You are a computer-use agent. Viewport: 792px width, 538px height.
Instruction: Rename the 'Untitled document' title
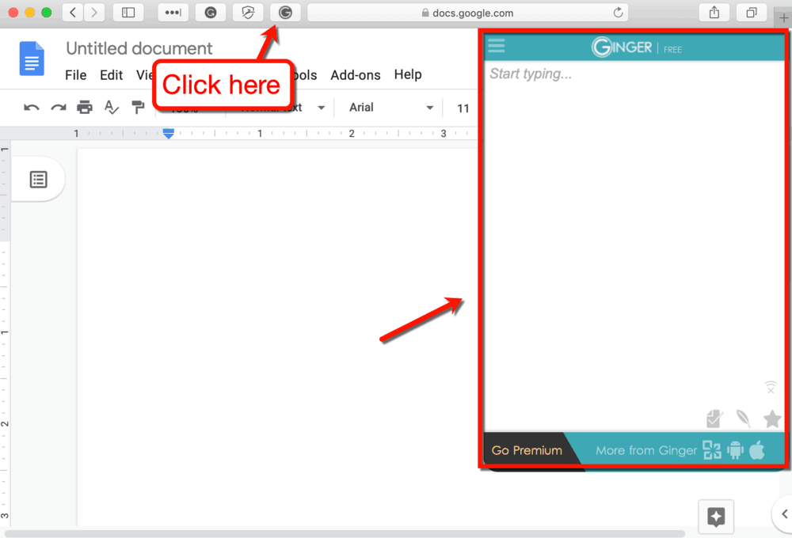139,48
